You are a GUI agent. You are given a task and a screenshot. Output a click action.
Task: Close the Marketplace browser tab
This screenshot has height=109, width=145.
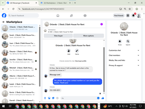70,3
